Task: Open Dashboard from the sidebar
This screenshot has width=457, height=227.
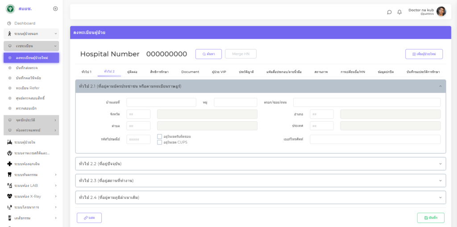Action: pos(25,23)
